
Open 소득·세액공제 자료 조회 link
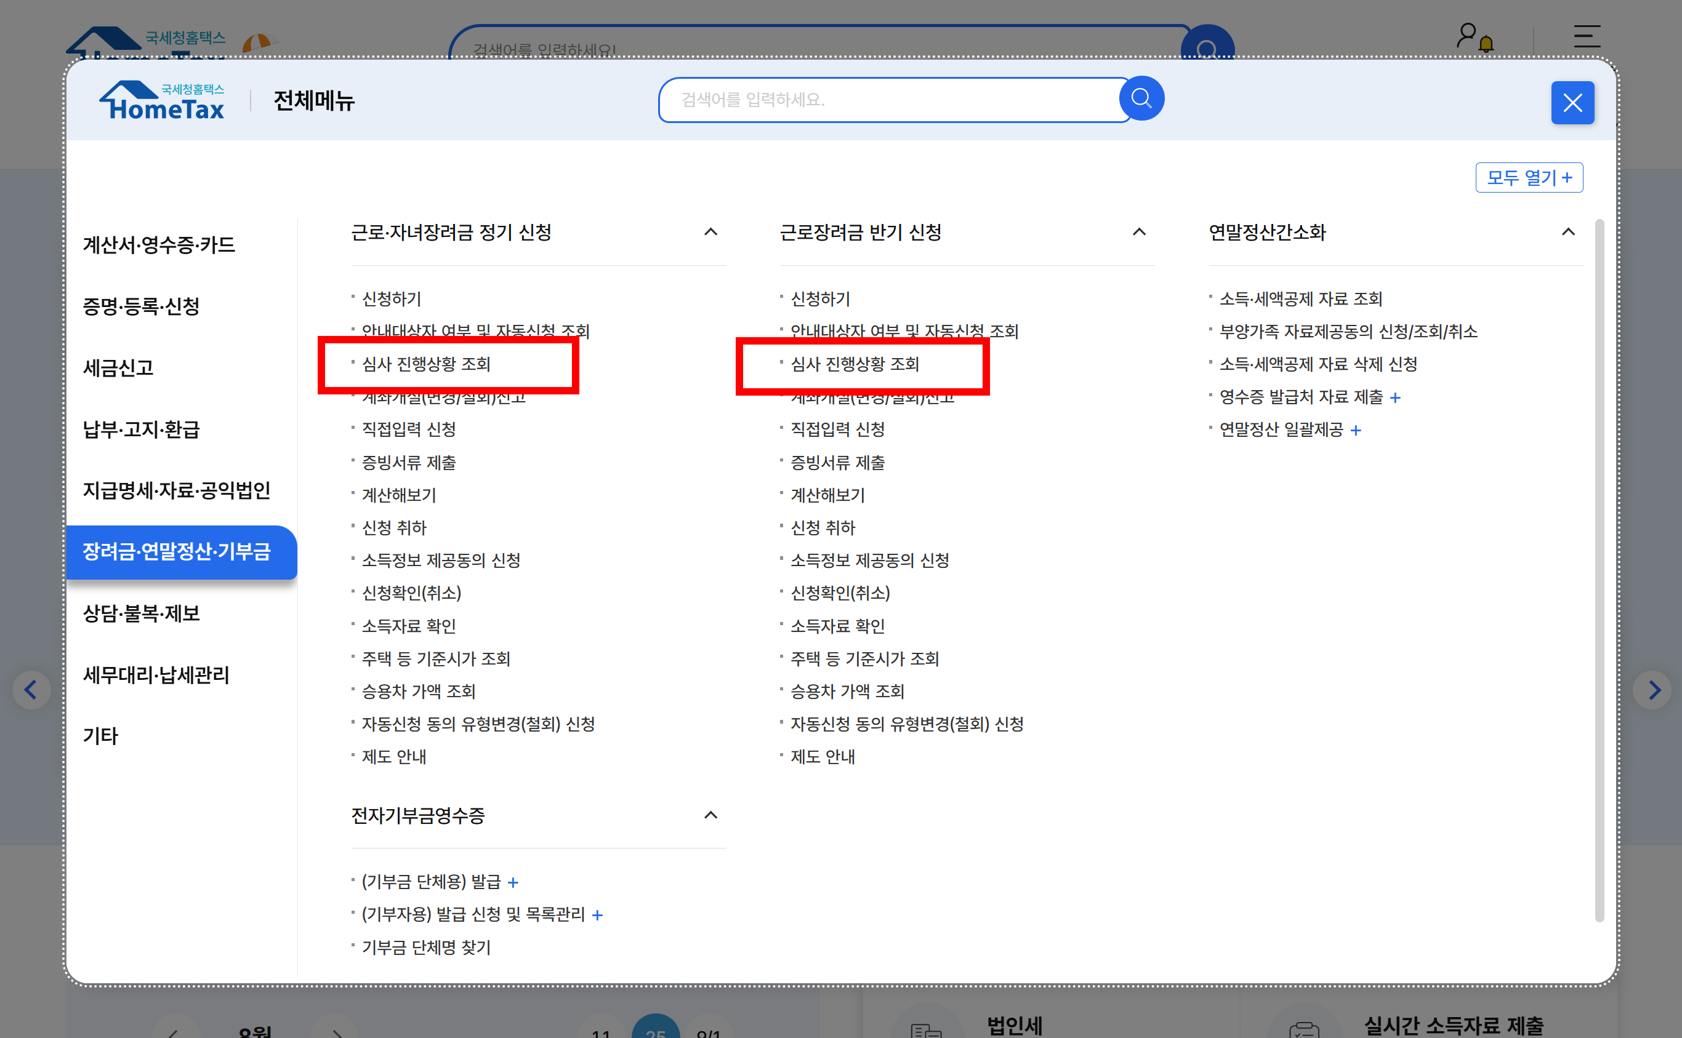click(x=1300, y=298)
